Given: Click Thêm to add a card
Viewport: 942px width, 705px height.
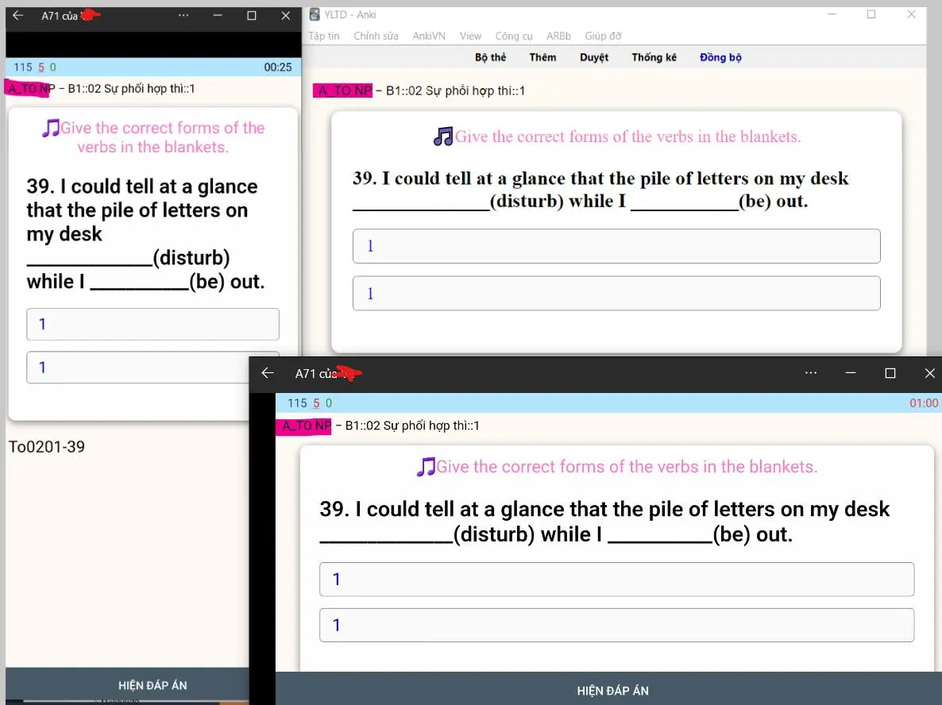Looking at the screenshot, I should point(542,57).
